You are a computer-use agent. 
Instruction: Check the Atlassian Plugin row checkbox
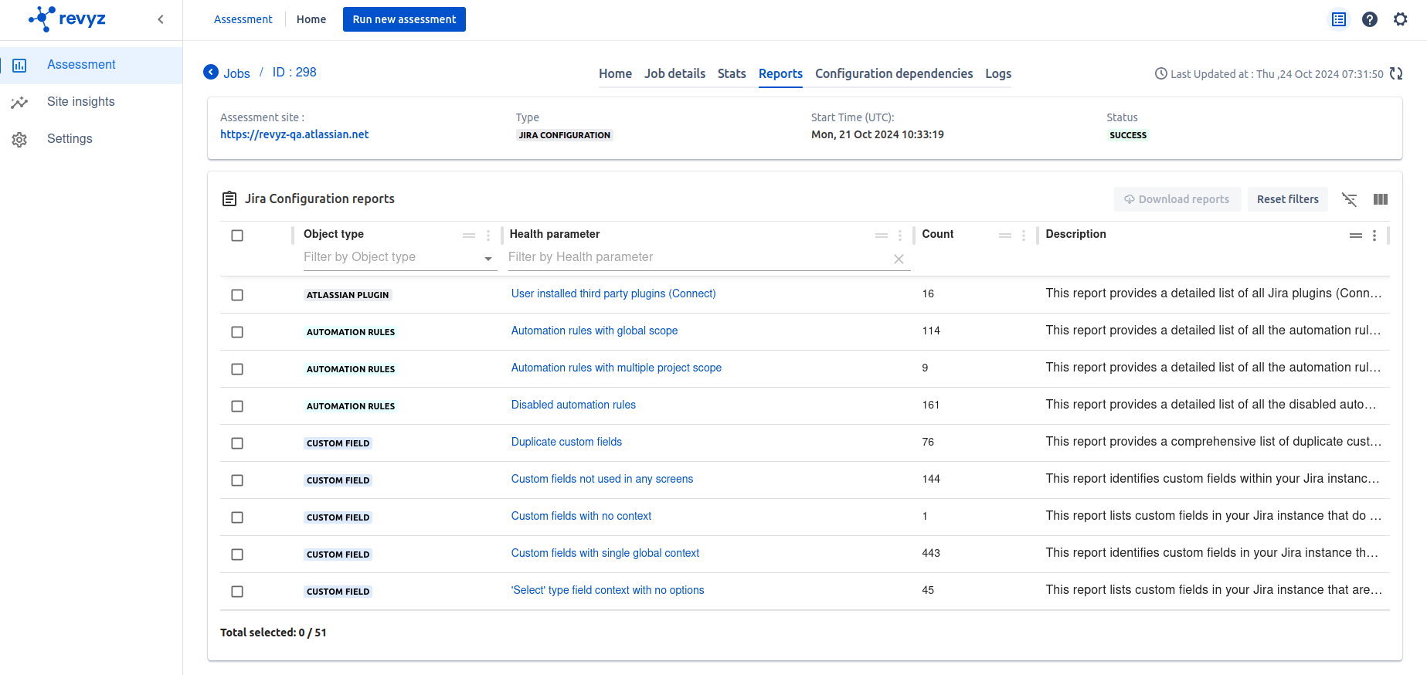pyautogui.click(x=237, y=295)
